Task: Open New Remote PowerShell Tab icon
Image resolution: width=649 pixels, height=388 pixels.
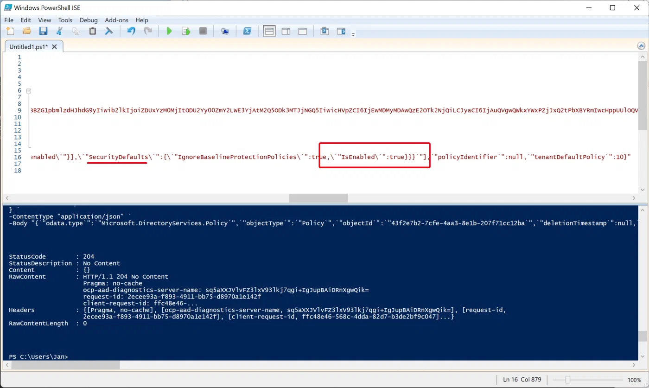Action: point(225,31)
